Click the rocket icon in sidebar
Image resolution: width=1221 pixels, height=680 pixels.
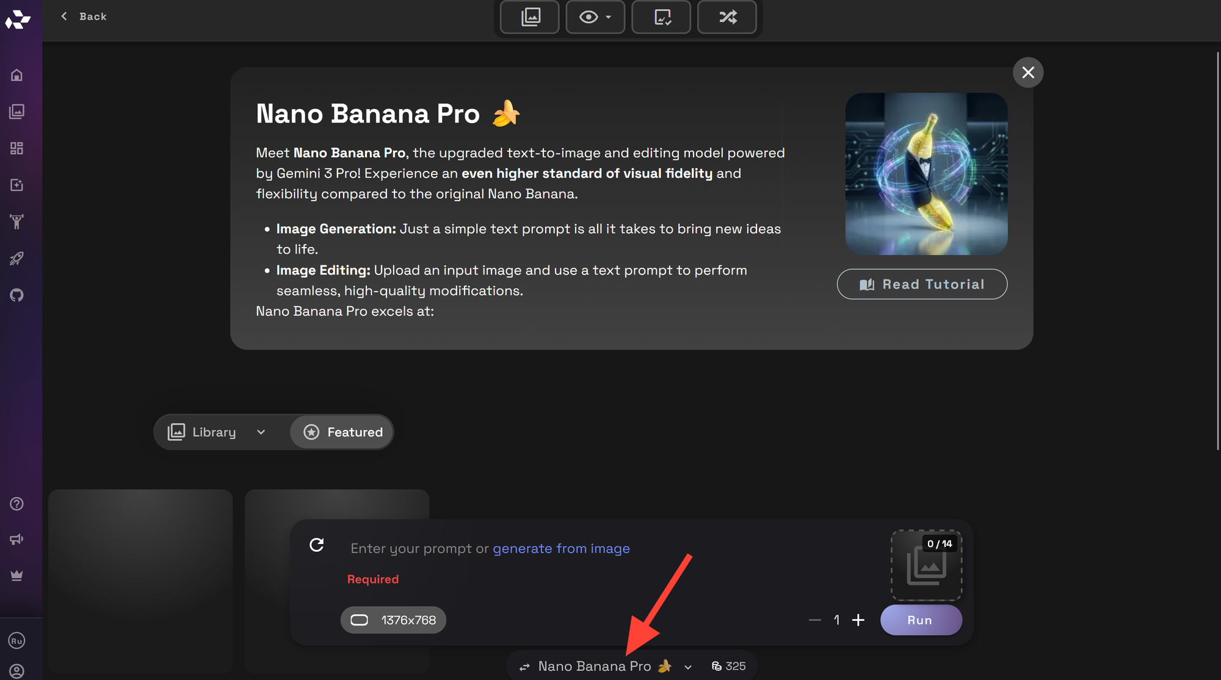(17, 259)
